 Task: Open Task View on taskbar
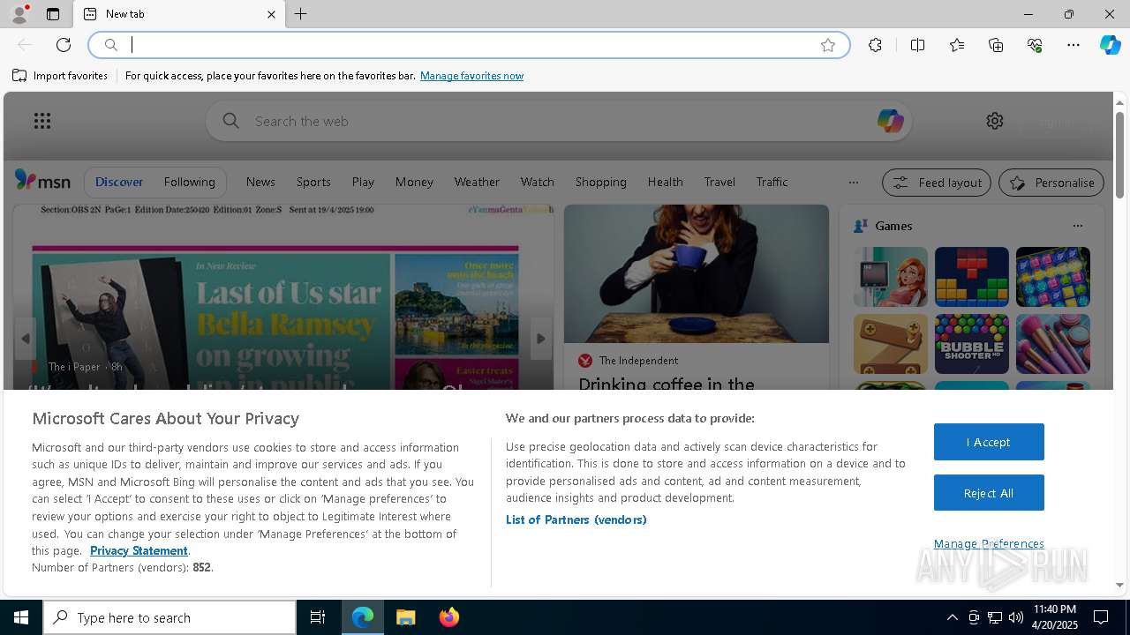tap(318, 617)
